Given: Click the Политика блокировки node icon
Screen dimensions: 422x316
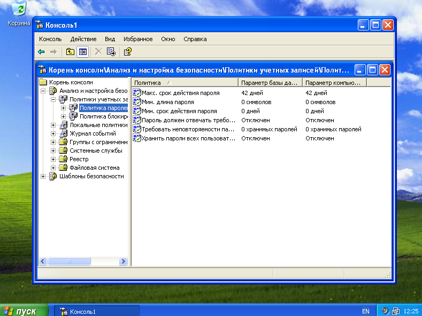Looking at the screenshot, I should coord(73,116).
